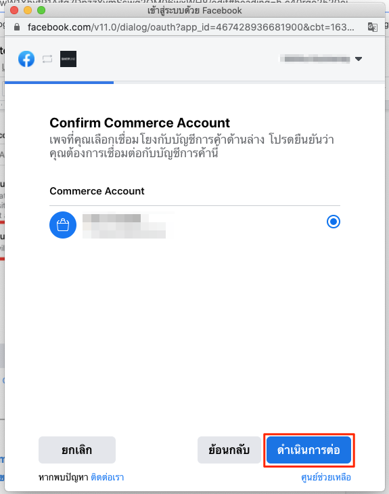Viewport: 389px width, 494px height.
Task: Click the facebook.com URL address field
Action: click(191, 27)
